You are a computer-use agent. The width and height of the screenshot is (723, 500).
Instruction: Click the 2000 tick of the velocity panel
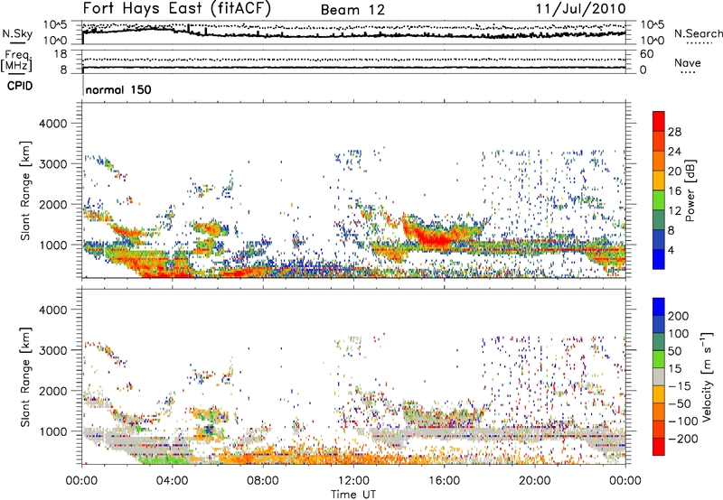pyautogui.click(x=52, y=391)
